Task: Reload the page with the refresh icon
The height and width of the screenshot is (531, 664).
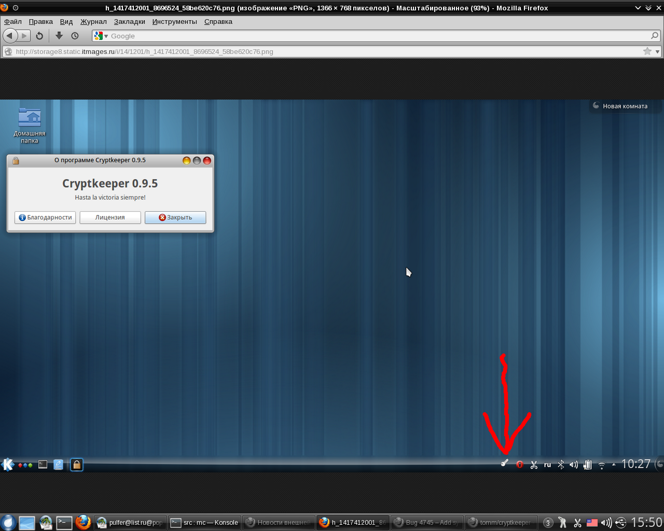Action: click(x=39, y=36)
